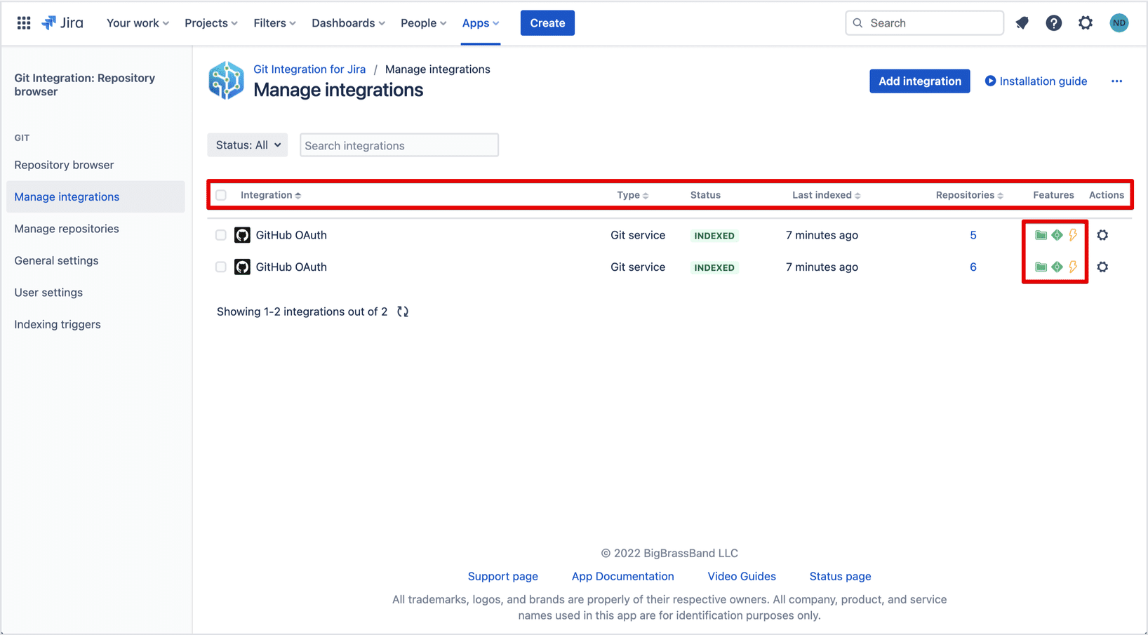The height and width of the screenshot is (635, 1148).
Task: Open the Your work dropdown
Action: tap(137, 22)
